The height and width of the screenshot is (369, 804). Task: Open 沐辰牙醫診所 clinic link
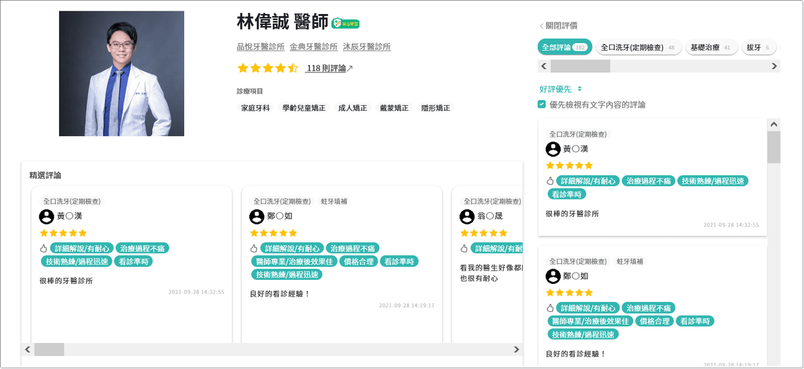click(366, 47)
